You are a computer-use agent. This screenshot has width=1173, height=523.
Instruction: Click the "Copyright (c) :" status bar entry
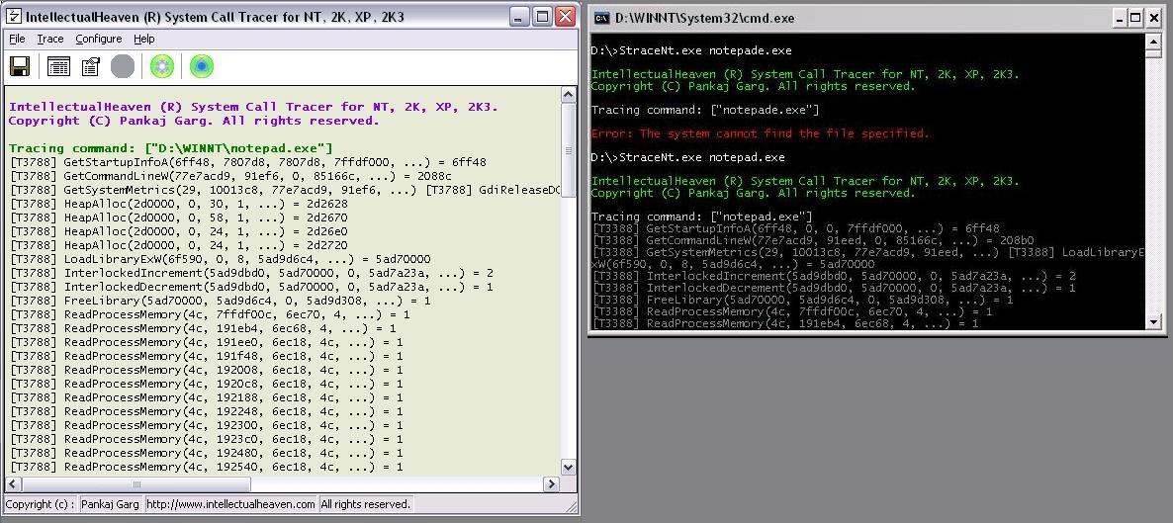coord(41,504)
